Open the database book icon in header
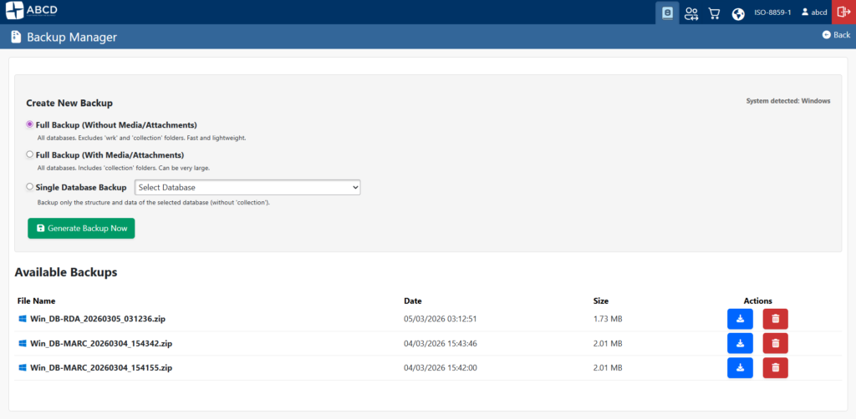Viewport: 856px width, 419px height. [667, 13]
